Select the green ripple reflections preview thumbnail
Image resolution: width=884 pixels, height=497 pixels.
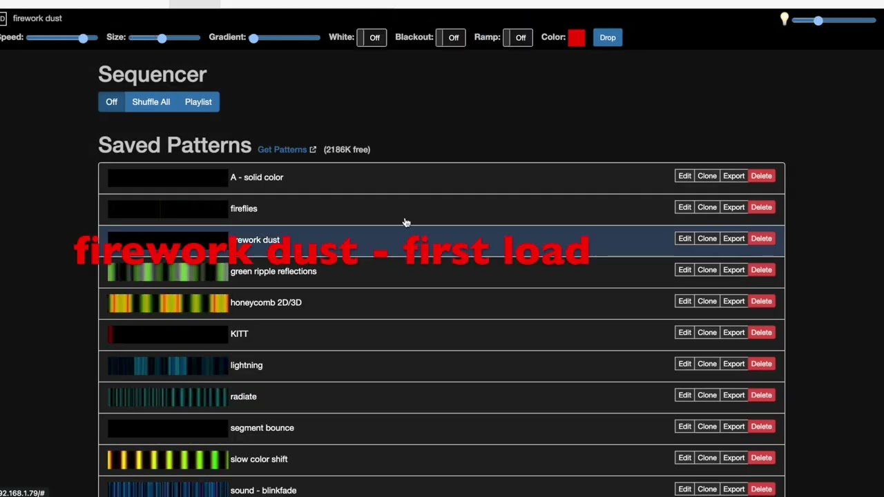(x=168, y=271)
